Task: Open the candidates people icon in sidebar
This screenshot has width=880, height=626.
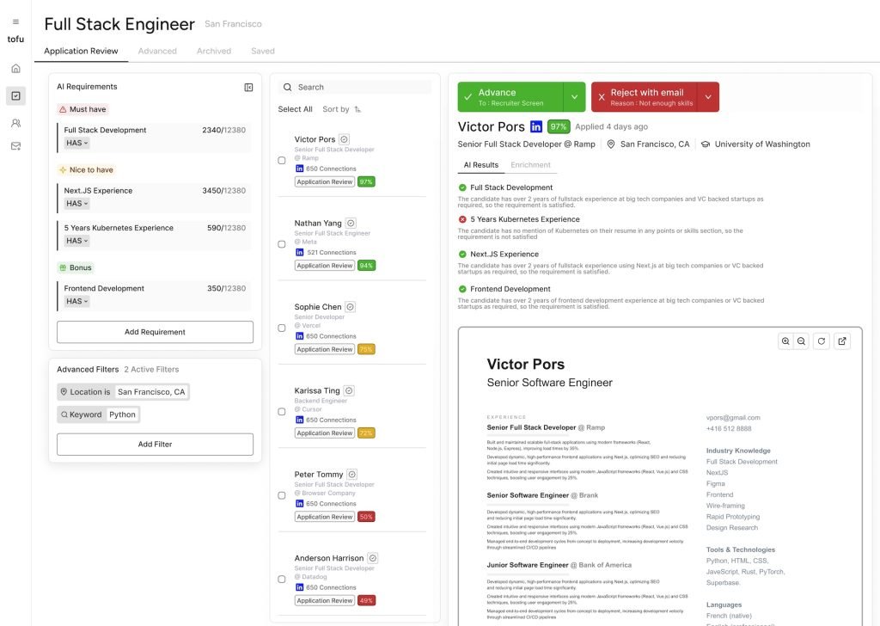Action: (x=15, y=123)
